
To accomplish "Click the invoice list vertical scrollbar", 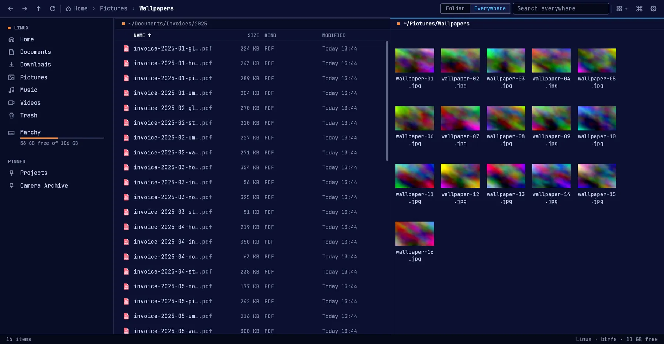I will coord(387,101).
